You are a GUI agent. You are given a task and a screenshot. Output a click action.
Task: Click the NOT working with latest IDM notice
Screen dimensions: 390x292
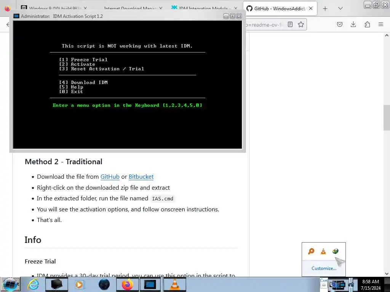[x=127, y=46]
